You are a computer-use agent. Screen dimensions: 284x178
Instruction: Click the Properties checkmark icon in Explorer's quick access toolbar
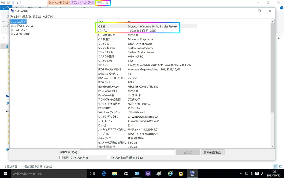pyautogui.click(x=9, y=3)
